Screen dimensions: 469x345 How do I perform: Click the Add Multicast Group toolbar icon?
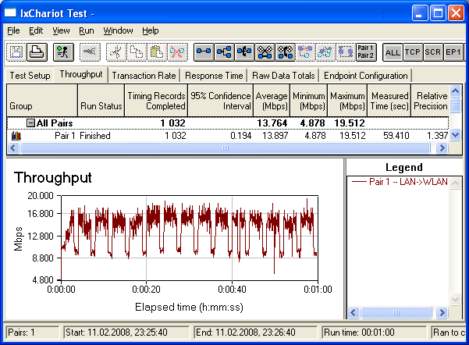[x=224, y=52]
